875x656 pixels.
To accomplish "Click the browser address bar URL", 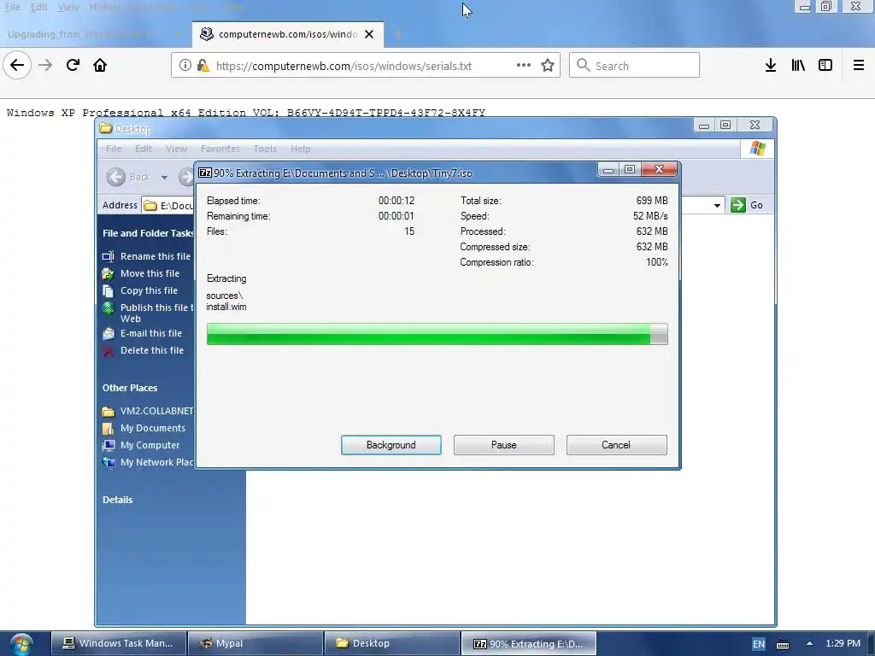I will [x=344, y=66].
